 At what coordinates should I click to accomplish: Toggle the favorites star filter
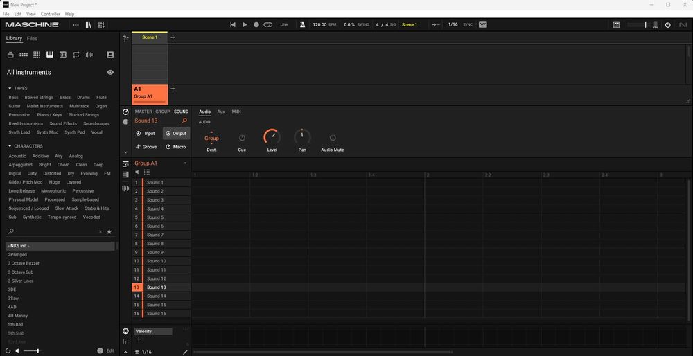click(109, 231)
